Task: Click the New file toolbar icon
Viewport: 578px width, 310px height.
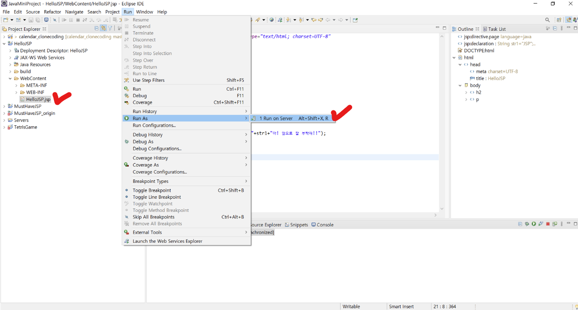Action: point(6,20)
